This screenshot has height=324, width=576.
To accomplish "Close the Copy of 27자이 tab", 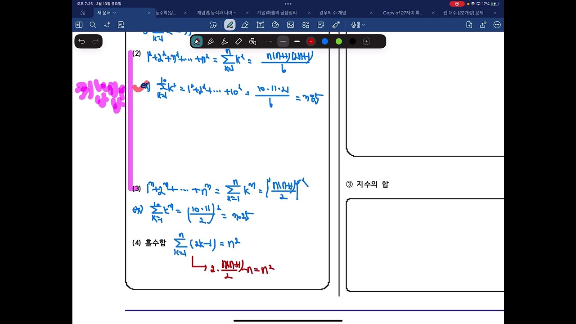I will (433, 13).
